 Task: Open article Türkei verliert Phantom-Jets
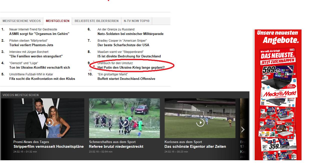(31, 45)
